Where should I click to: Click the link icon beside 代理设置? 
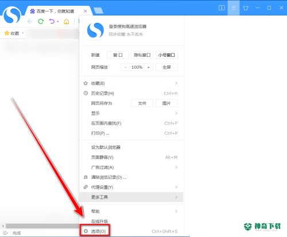click(x=86, y=187)
